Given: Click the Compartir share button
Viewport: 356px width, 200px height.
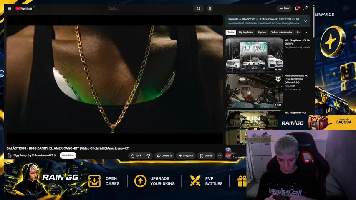Looking at the screenshot, I should coord(164,155).
